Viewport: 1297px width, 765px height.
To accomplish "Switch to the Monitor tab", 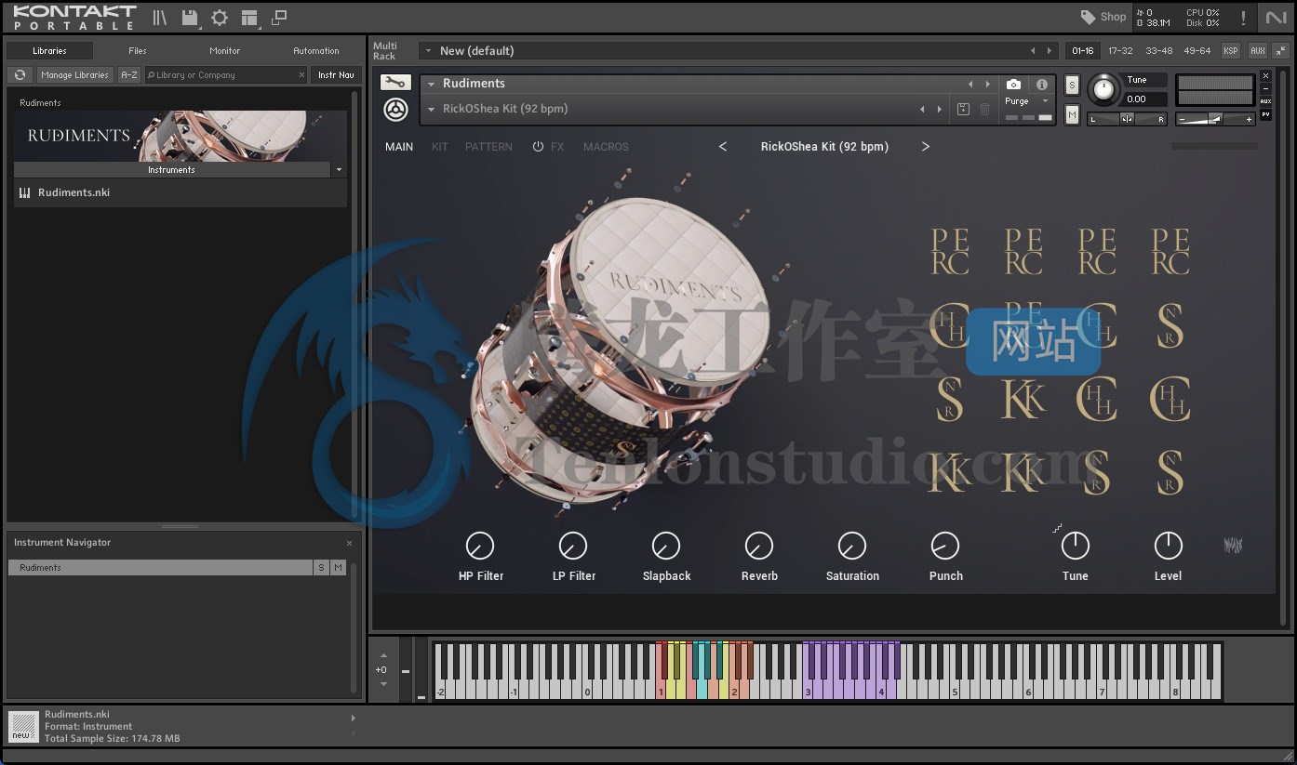I will (x=224, y=51).
